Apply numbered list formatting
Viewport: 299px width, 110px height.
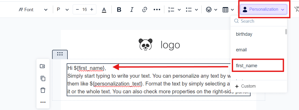[171, 10]
